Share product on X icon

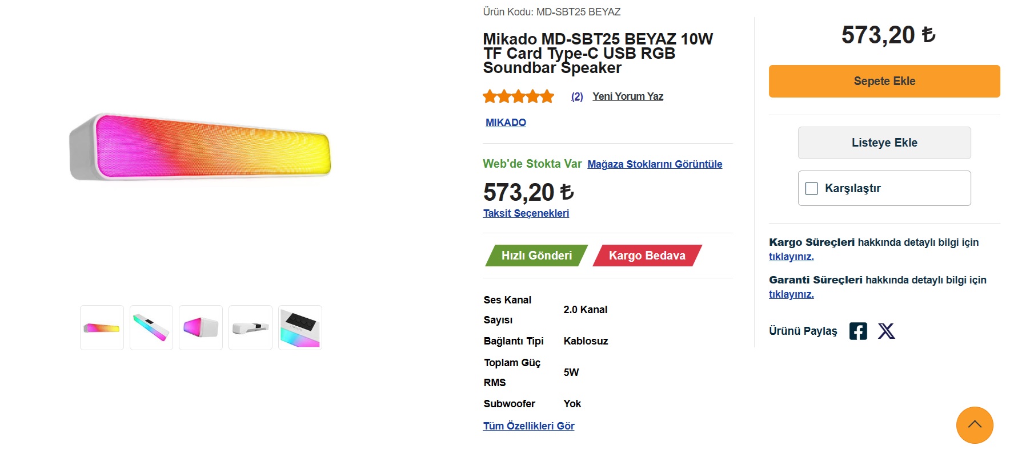(886, 331)
